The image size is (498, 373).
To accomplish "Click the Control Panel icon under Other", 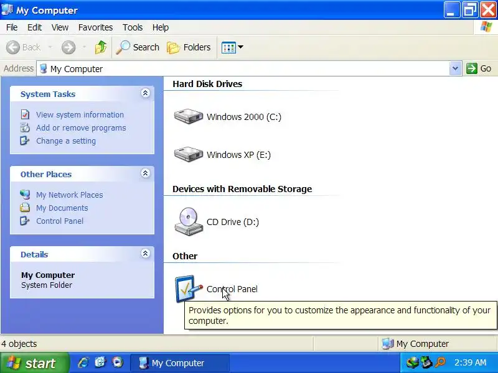I will coord(189,288).
